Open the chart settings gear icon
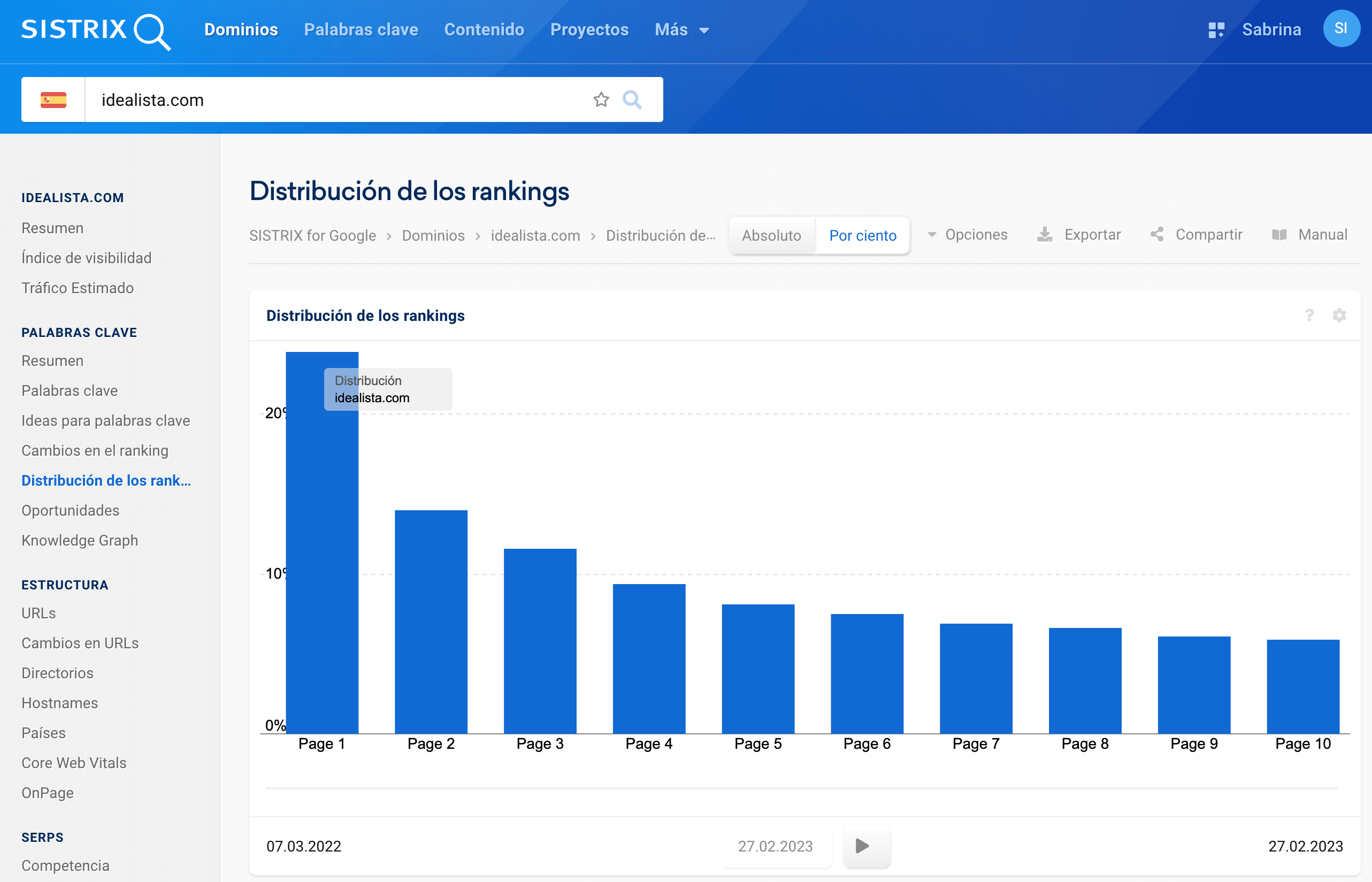Screen dimensions: 1372x882 (1339, 316)
